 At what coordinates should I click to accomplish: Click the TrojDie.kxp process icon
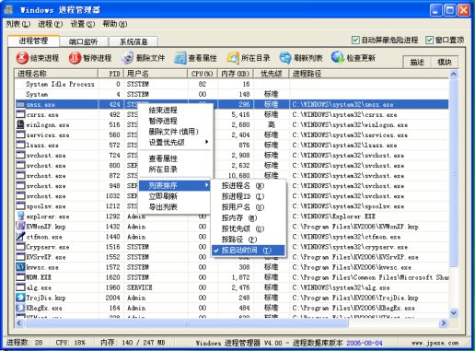(x=20, y=297)
